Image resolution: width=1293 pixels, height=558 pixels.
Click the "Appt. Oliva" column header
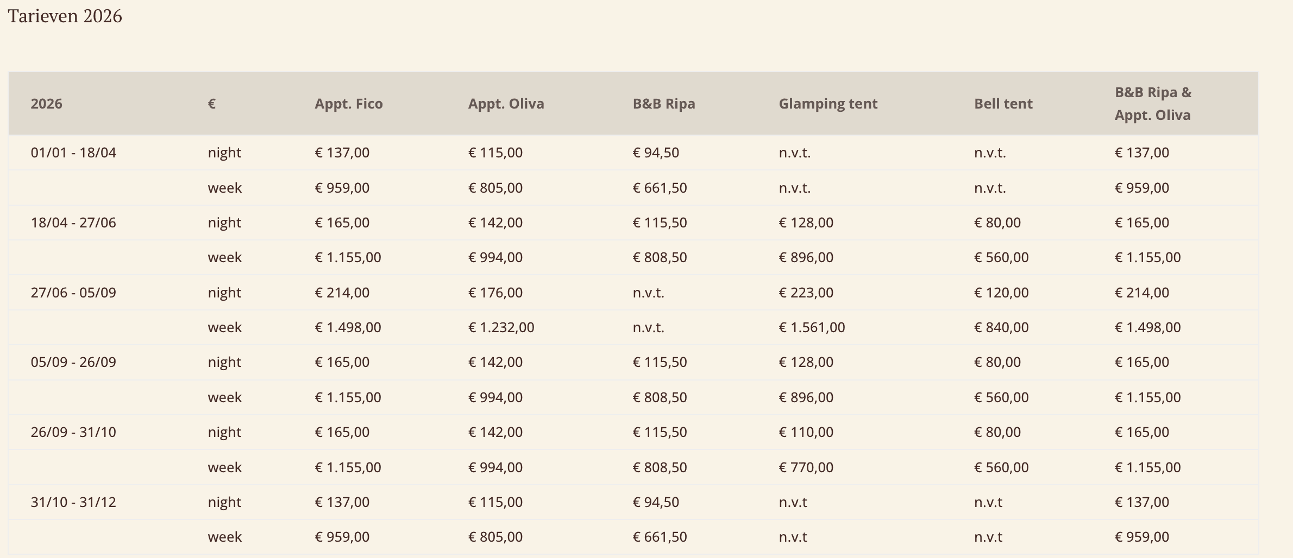tap(506, 104)
